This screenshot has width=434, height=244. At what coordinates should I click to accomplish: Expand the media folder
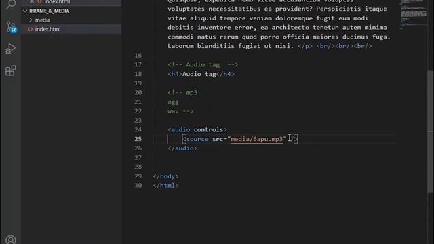click(42, 20)
